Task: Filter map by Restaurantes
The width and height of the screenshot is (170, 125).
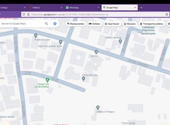Action: (76, 24)
